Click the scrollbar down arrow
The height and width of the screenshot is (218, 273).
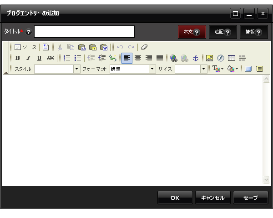[266, 179]
